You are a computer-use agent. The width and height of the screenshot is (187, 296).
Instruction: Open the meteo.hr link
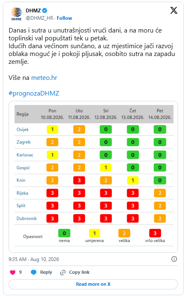coord(44,77)
